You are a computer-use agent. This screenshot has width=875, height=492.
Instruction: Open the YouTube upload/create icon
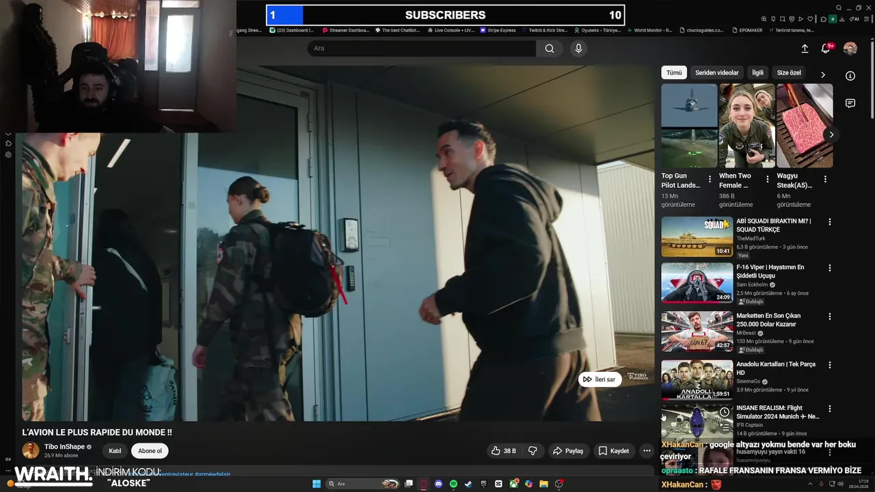(x=805, y=49)
